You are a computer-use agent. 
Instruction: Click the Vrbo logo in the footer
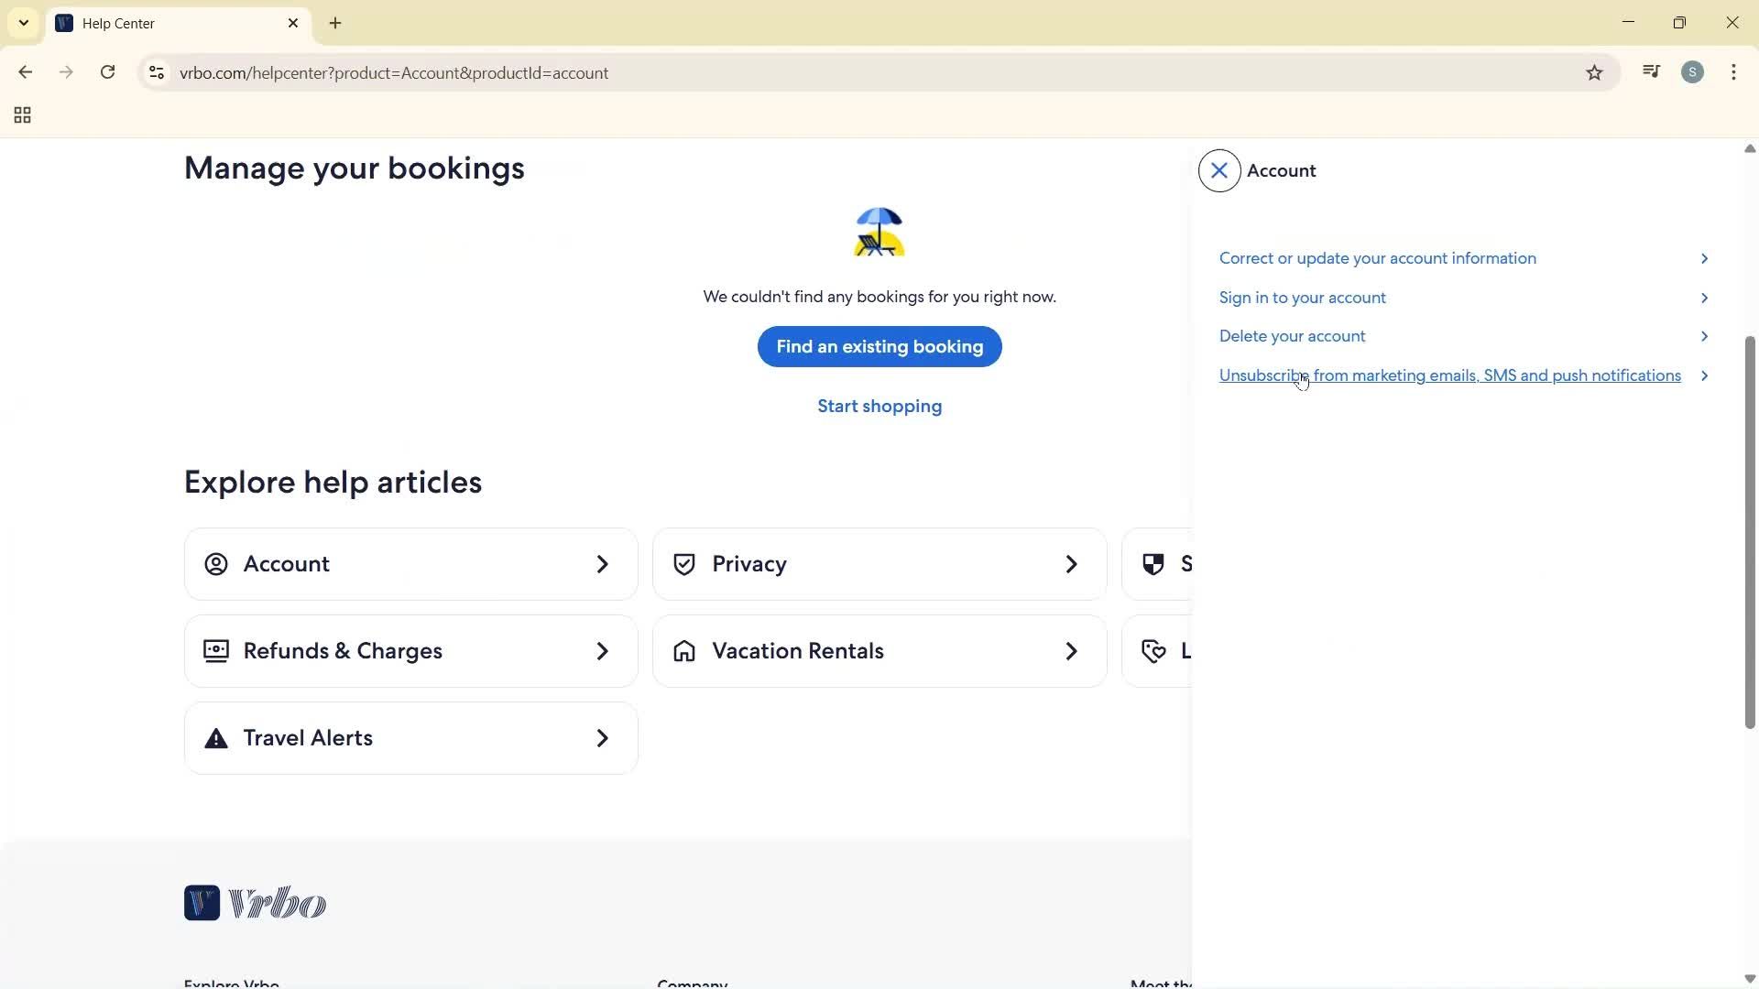(x=255, y=903)
